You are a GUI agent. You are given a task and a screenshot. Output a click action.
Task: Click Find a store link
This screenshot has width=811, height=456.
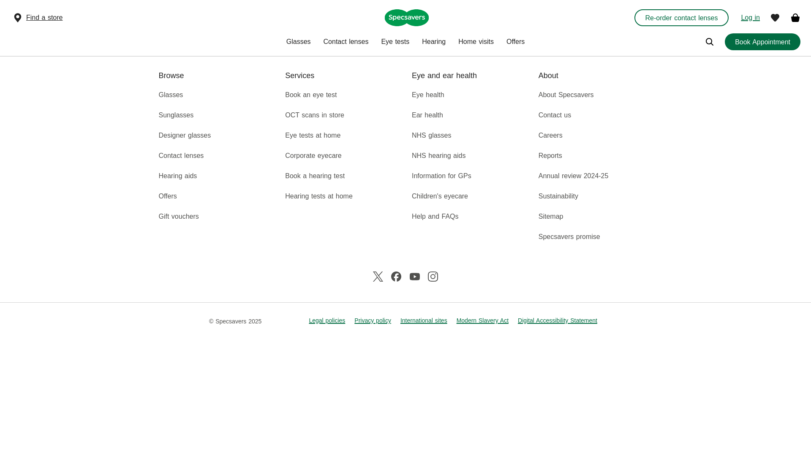coord(44,18)
